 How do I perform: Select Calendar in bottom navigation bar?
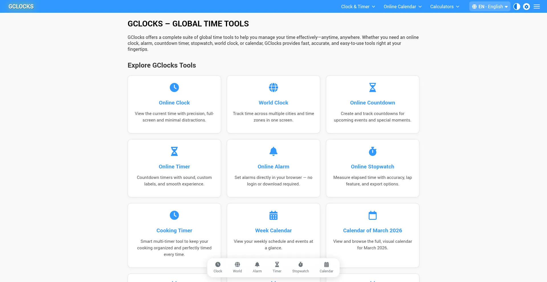coord(326,268)
